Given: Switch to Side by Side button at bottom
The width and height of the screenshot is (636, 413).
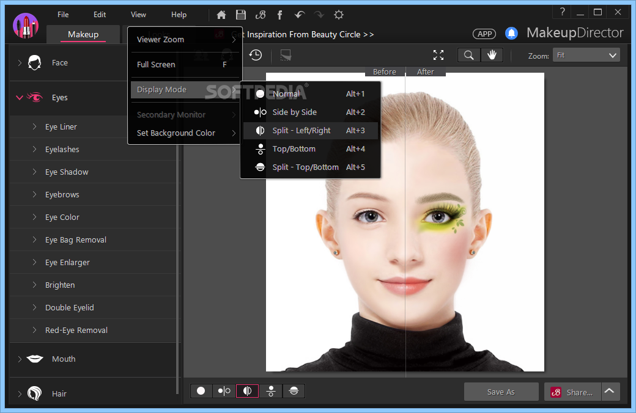Looking at the screenshot, I should point(224,391).
